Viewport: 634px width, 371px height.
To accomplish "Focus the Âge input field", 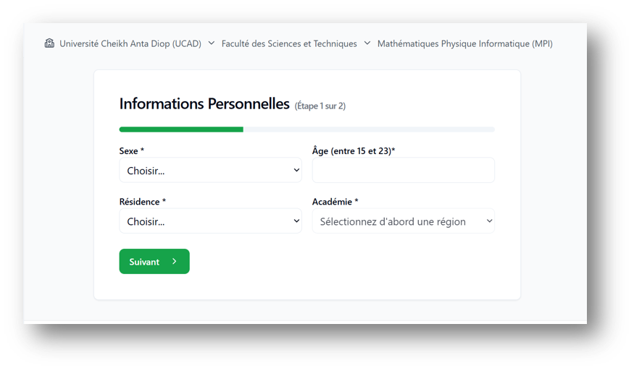I will [x=403, y=171].
